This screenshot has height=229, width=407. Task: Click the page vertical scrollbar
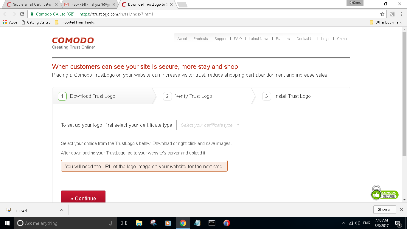tap(404, 94)
